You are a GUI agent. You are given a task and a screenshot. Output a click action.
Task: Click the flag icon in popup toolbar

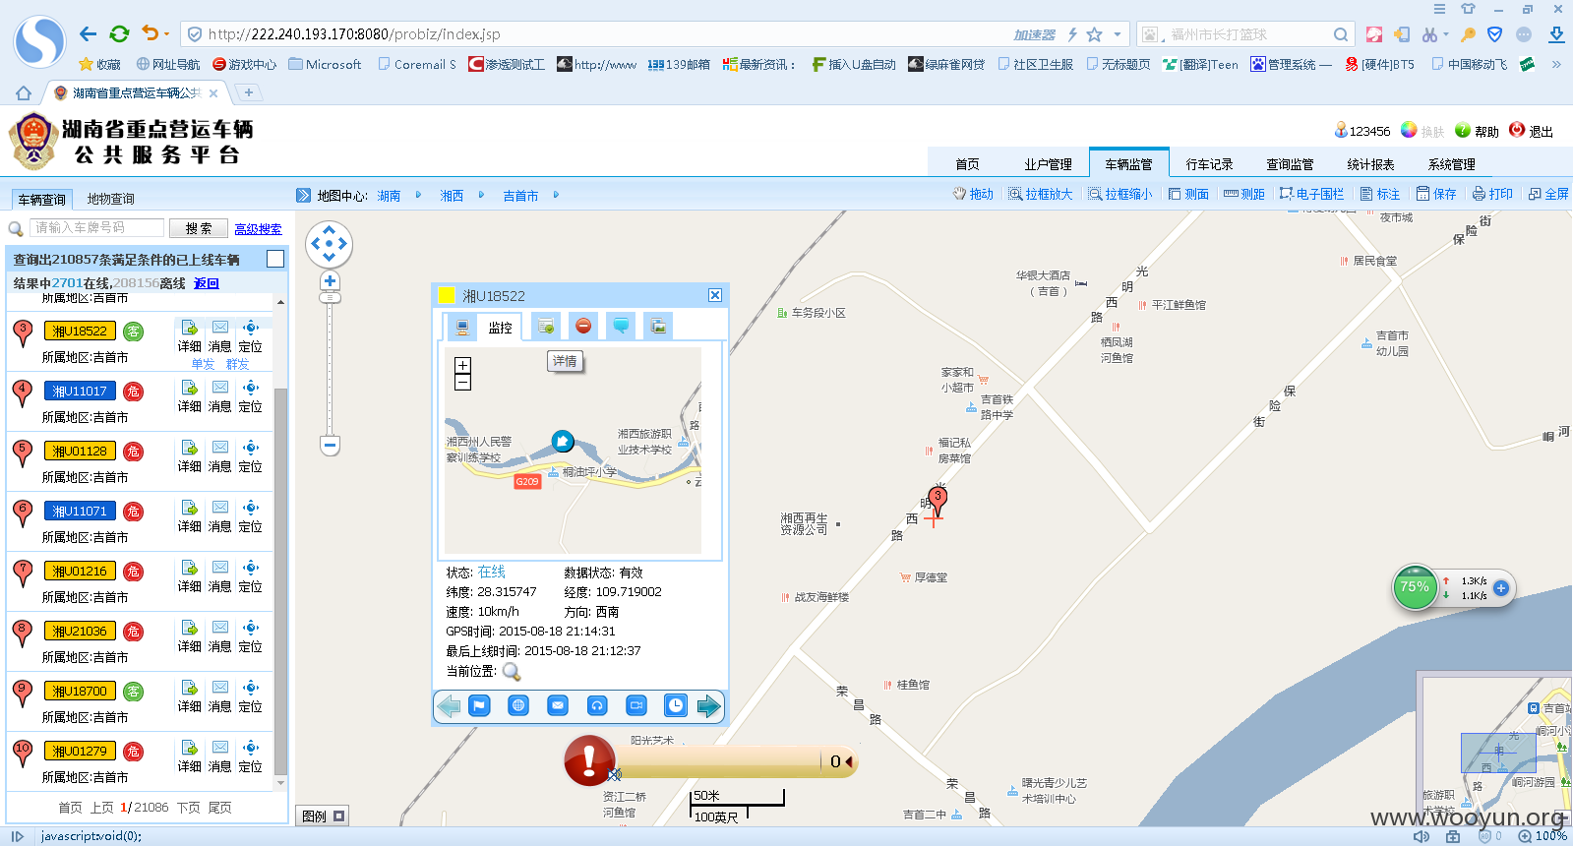(479, 705)
